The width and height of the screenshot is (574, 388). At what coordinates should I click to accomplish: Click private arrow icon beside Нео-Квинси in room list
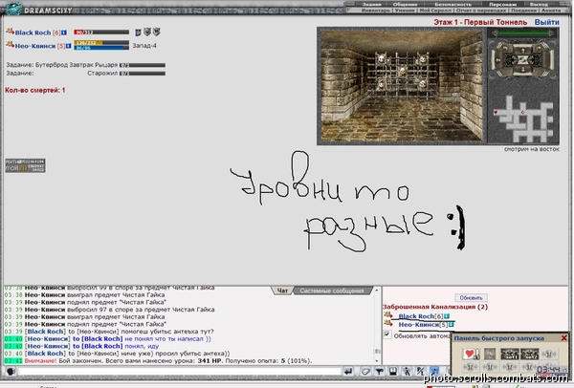click(388, 323)
